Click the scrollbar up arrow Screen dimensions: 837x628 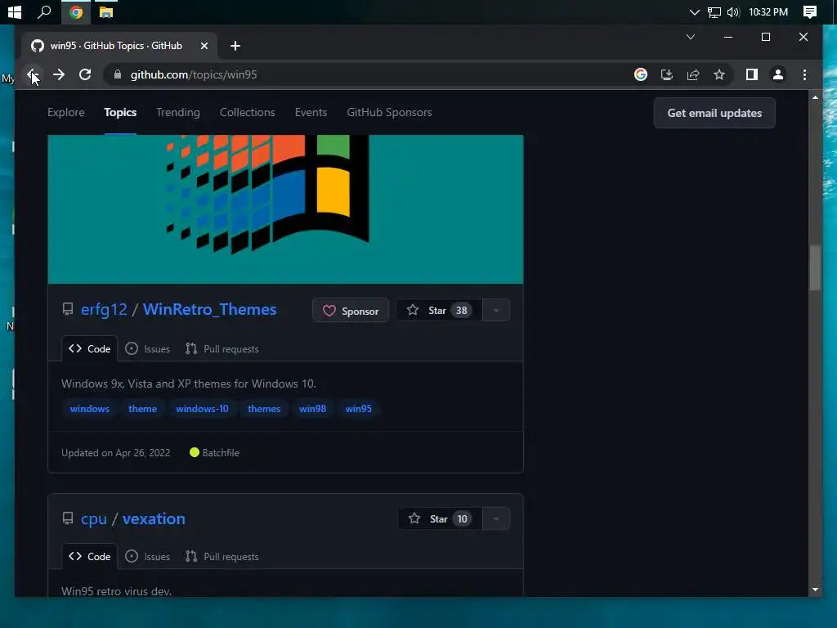pyautogui.click(x=815, y=98)
